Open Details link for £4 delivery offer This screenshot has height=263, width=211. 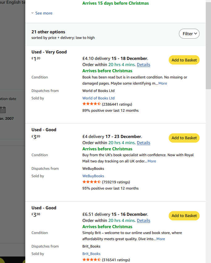pyautogui.click(x=143, y=143)
